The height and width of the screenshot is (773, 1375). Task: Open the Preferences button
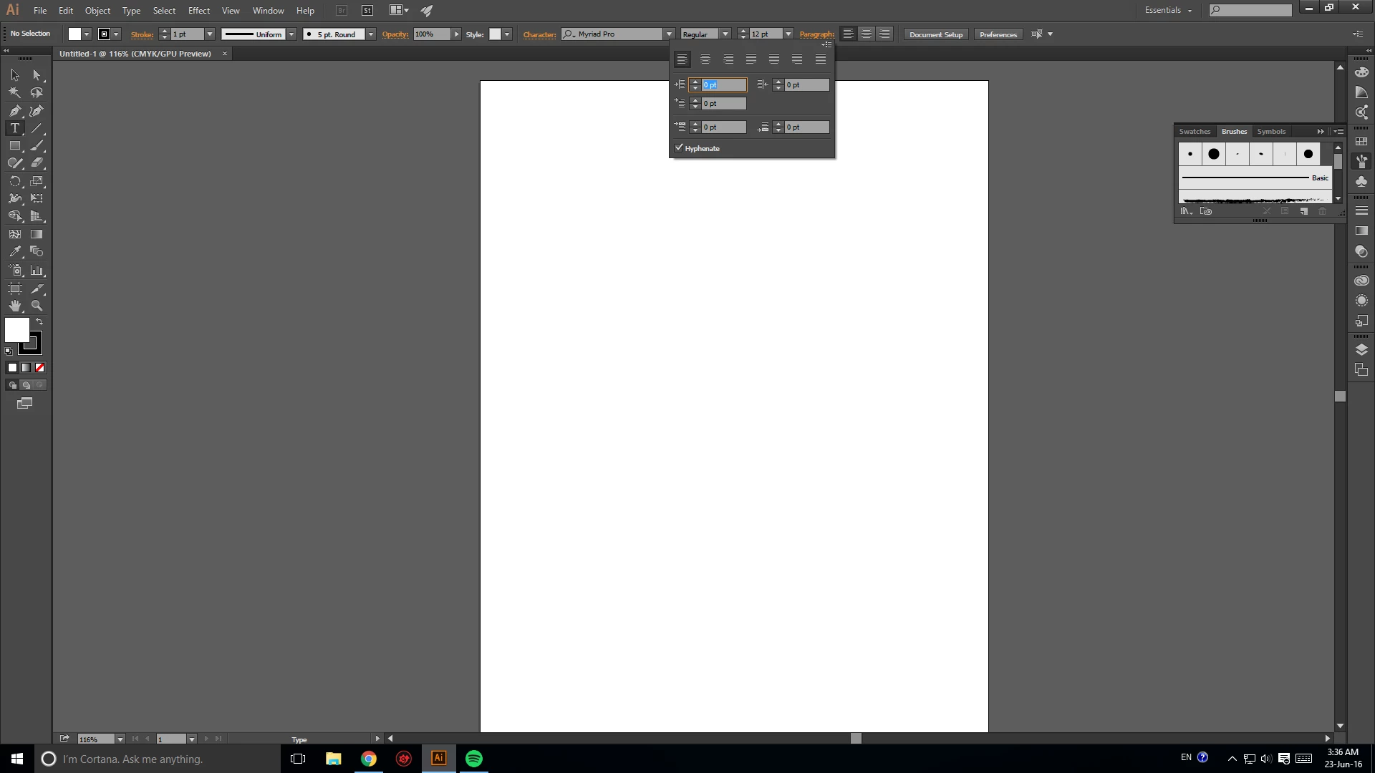coord(998,34)
